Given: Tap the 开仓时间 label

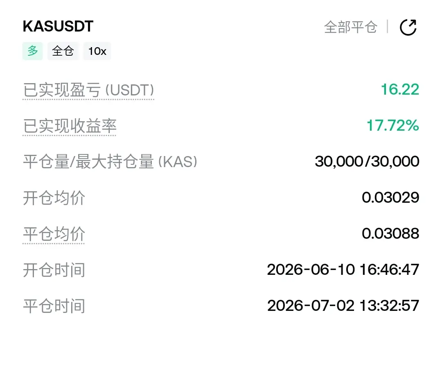Looking at the screenshot, I should (54, 270).
